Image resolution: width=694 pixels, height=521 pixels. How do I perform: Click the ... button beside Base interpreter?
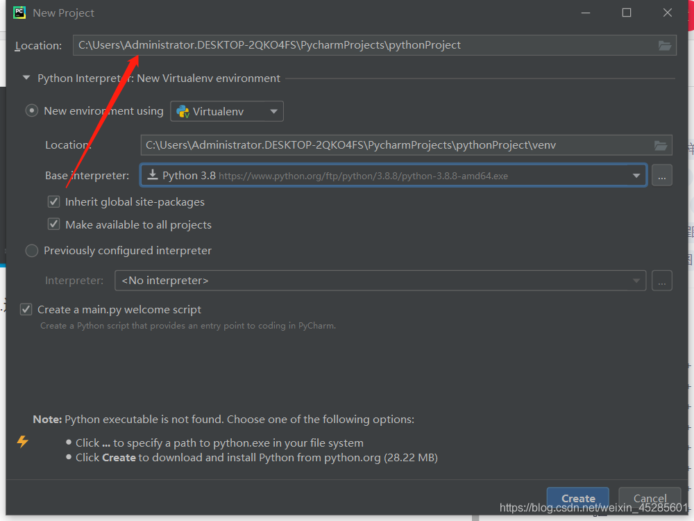(x=661, y=176)
